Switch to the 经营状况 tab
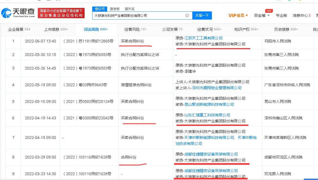318x180 pixels. coord(209,29)
